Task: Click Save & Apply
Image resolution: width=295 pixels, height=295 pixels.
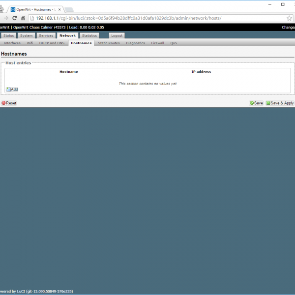Action: [x=280, y=103]
